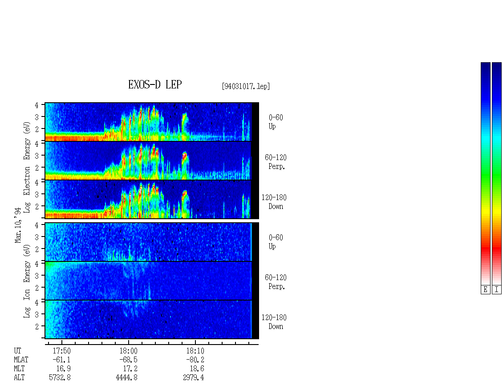Screen dimensions: 503x389
Task: Click the ion color scale bar above I
Action: 497,173
